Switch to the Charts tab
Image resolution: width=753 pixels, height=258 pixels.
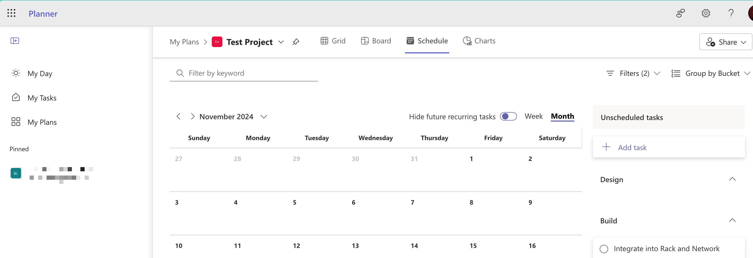click(479, 41)
